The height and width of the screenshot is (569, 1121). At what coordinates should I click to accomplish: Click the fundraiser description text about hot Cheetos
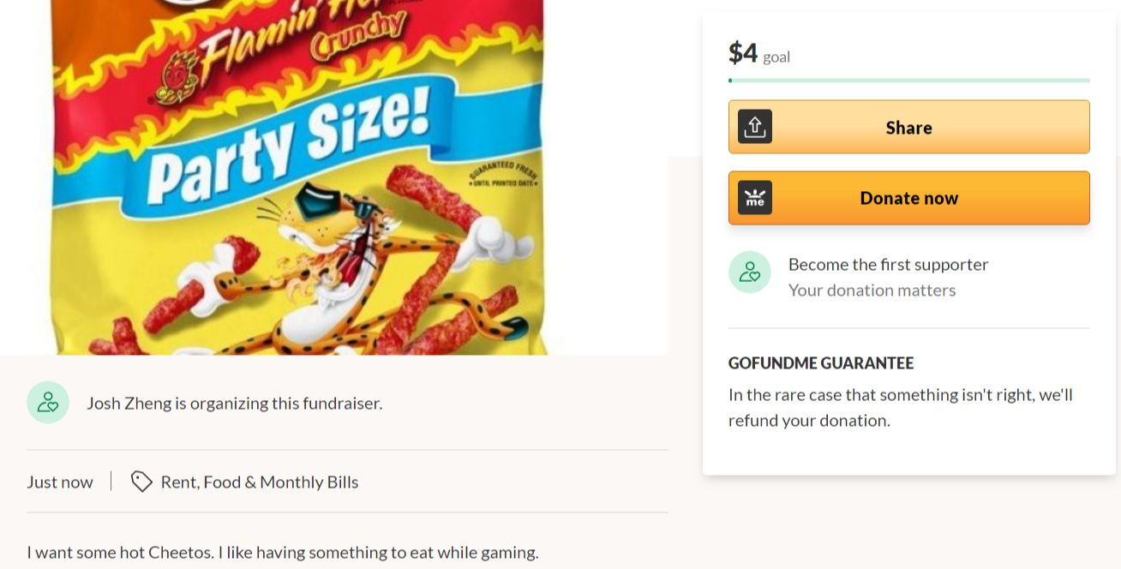coord(282,552)
